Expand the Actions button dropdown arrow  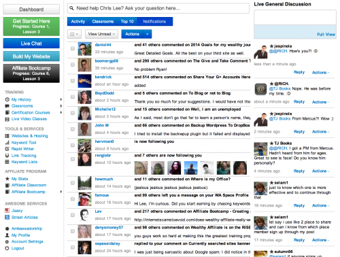click(148, 34)
